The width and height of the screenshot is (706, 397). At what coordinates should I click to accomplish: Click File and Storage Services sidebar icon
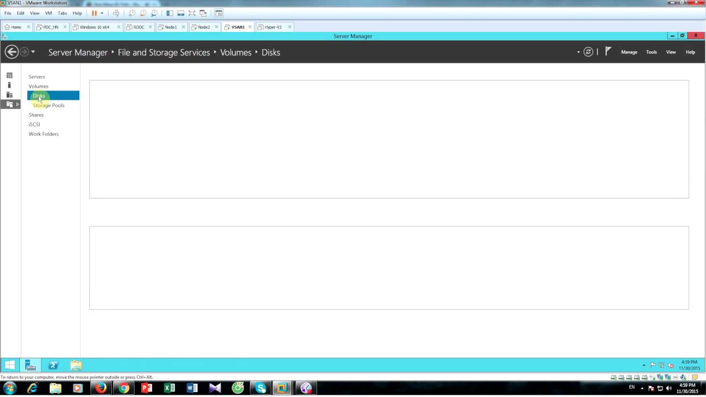click(9, 104)
